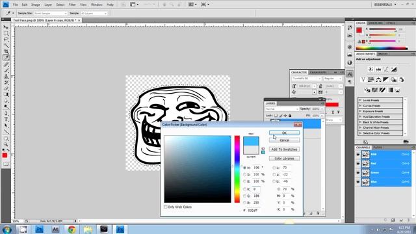
Task: Expand Selective Color Presets list
Action: (x=360, y=133)
